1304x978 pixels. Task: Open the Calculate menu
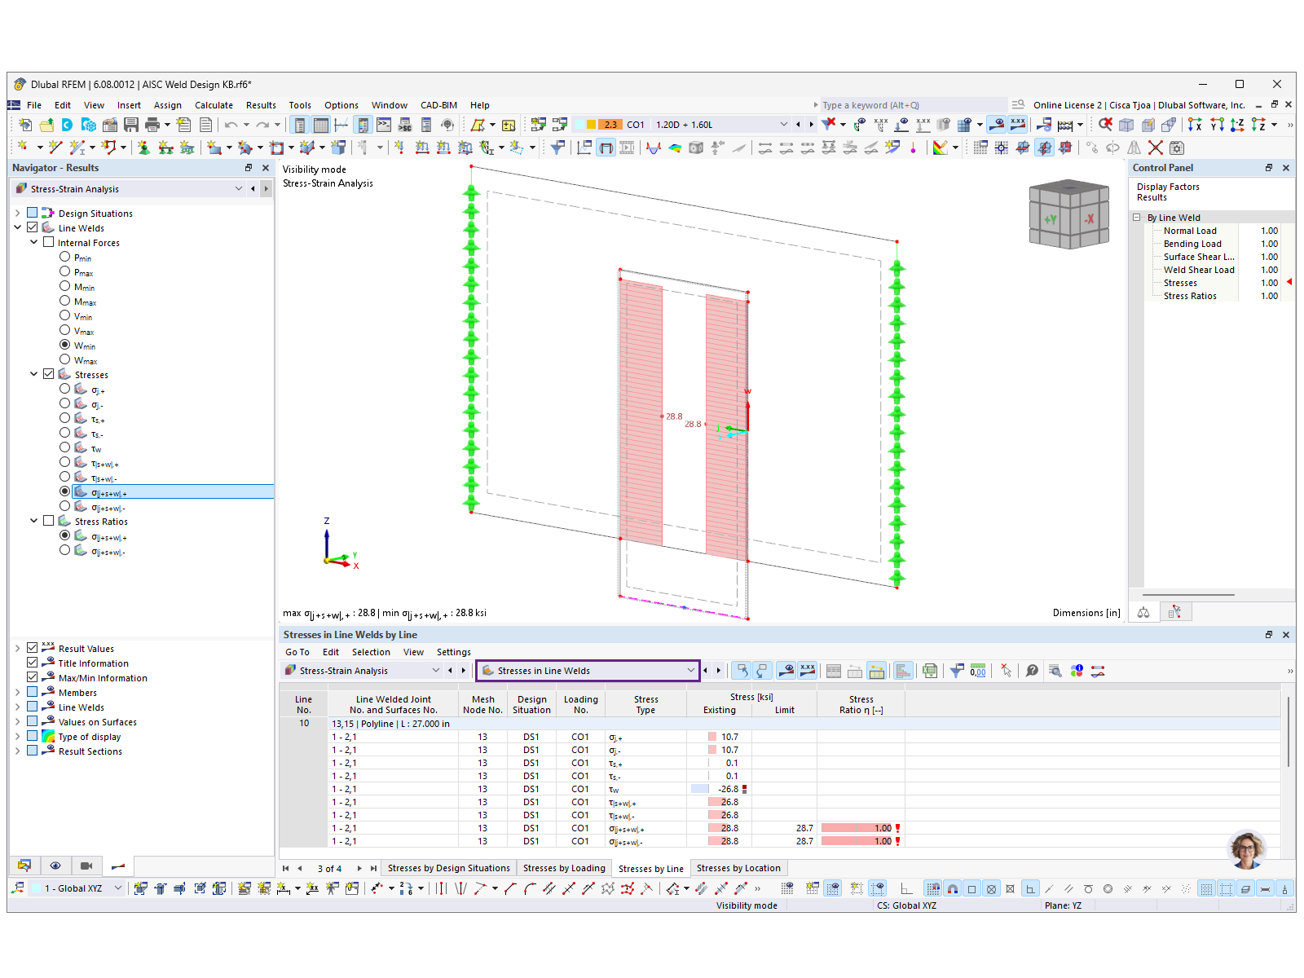click(214, 104)
